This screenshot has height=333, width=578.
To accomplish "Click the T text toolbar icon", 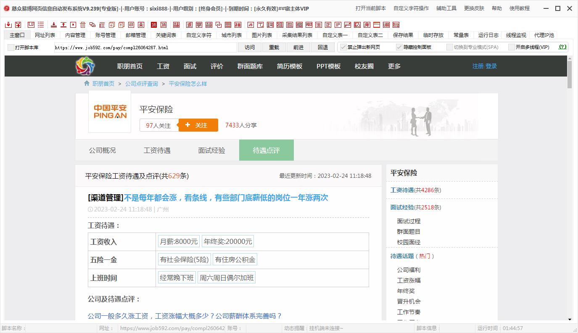I will click(x=260, y=24).
